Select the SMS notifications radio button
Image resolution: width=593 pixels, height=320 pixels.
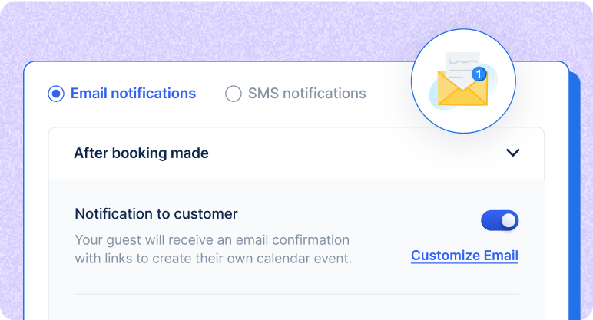(234, 94)
